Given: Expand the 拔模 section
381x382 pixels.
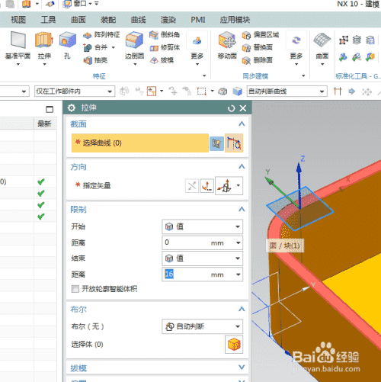Looking at the screenshot, I should click(x=242, y=368).
